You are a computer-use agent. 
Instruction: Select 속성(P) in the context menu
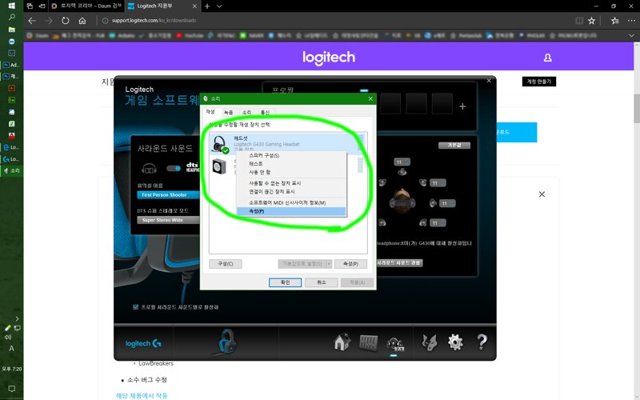(291, 211)
